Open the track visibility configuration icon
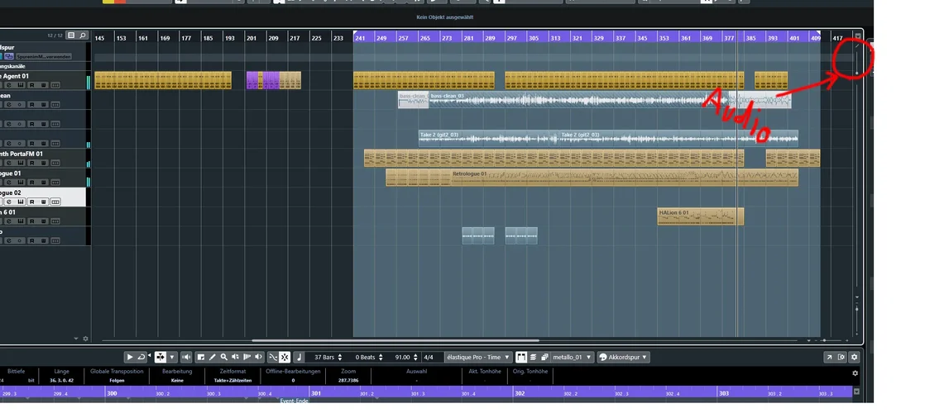The image size is (949, 413). pos(71,36)
